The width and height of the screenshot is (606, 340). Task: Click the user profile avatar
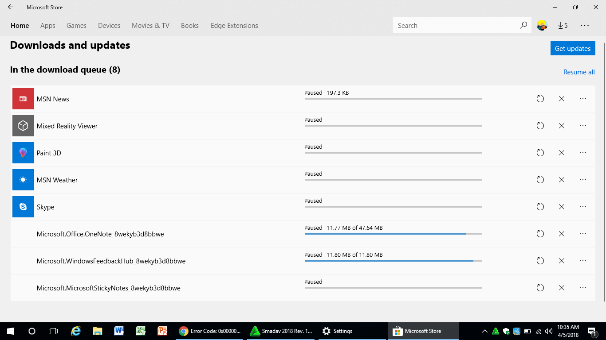[542, 26]
